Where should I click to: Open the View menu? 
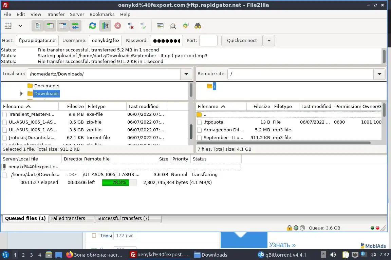(36, 15)
